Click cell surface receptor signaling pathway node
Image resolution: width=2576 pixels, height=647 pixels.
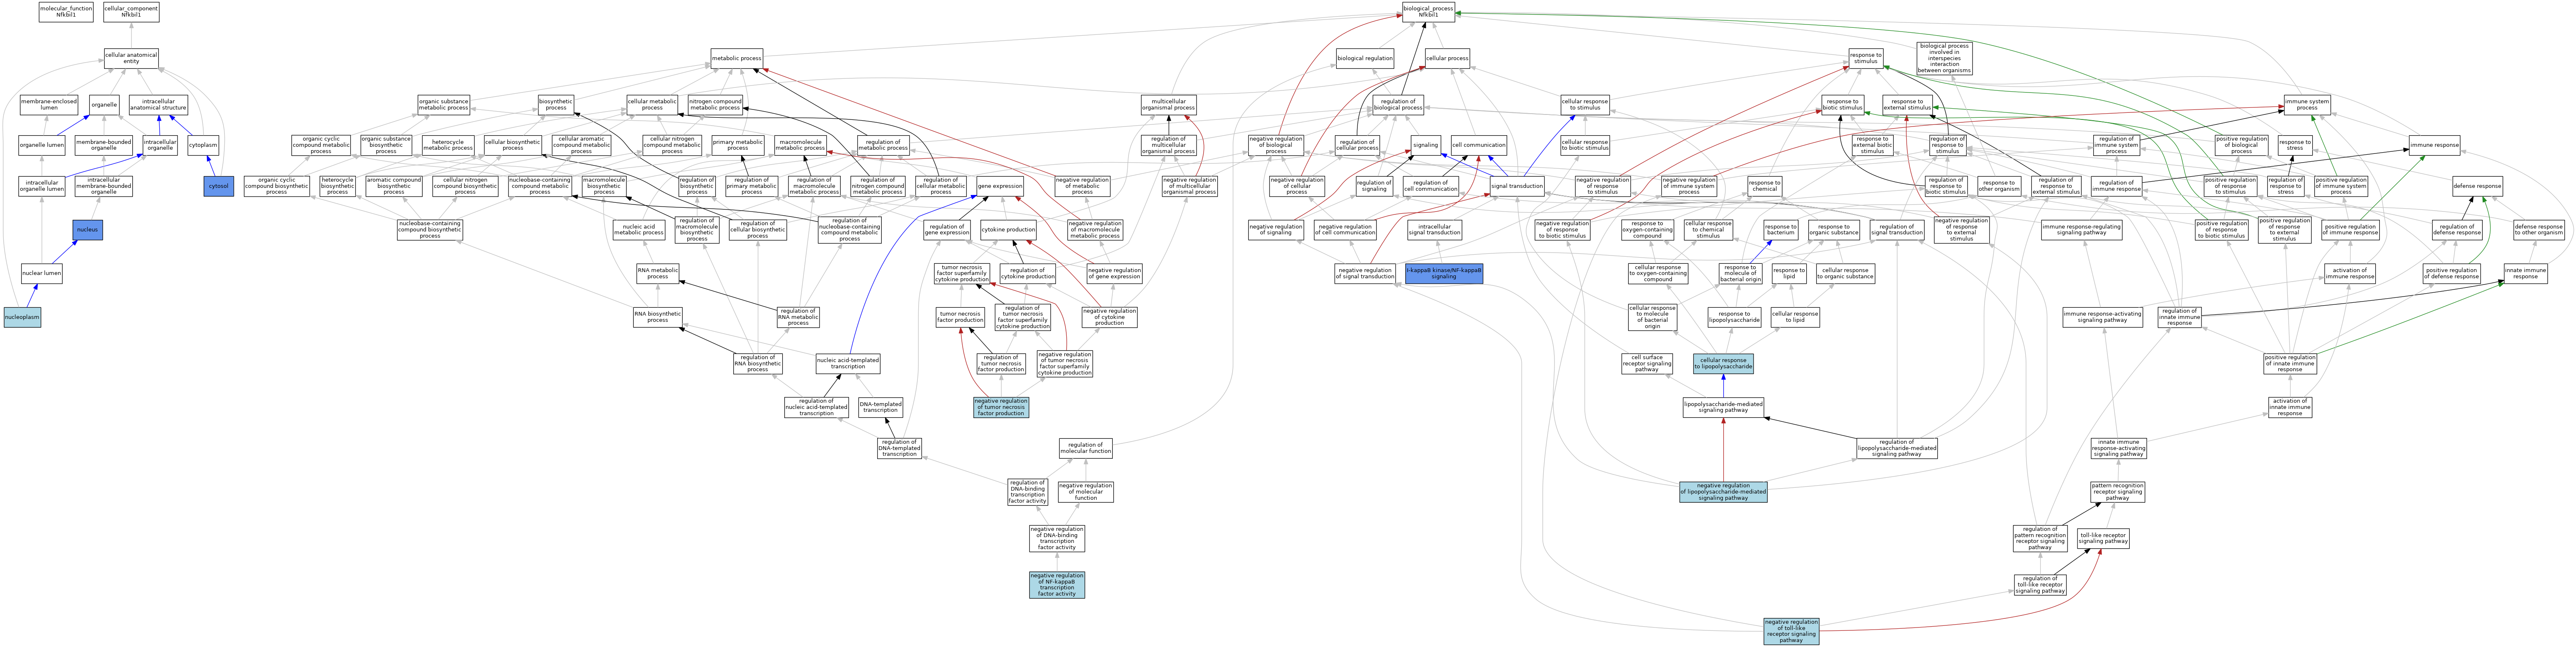1646,363
